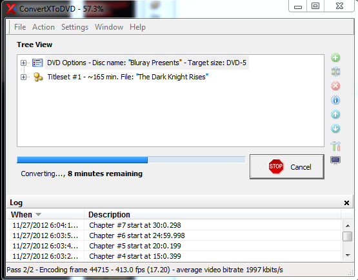Open the Settings menu
Viewport: 358px width, 280px height.
coord(75,27)
